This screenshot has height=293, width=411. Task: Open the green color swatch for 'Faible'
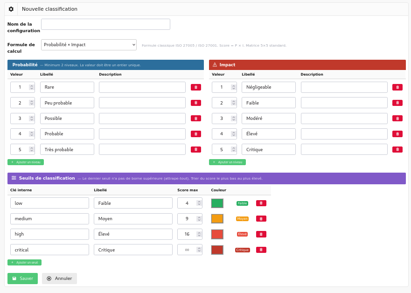[217, 203]
